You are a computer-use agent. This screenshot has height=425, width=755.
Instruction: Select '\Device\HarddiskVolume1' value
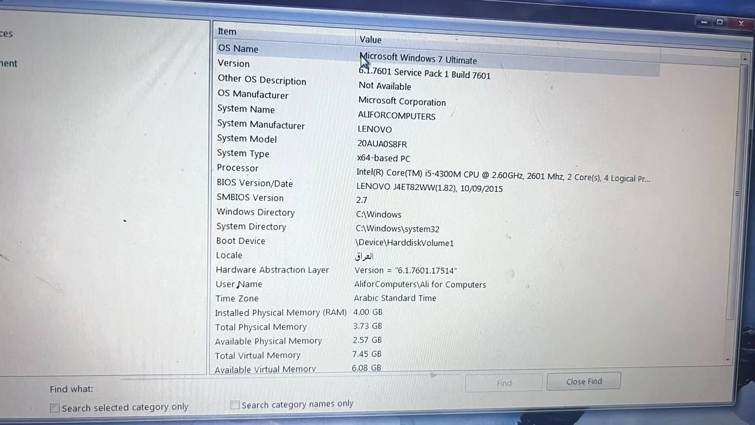click(405, 243)
